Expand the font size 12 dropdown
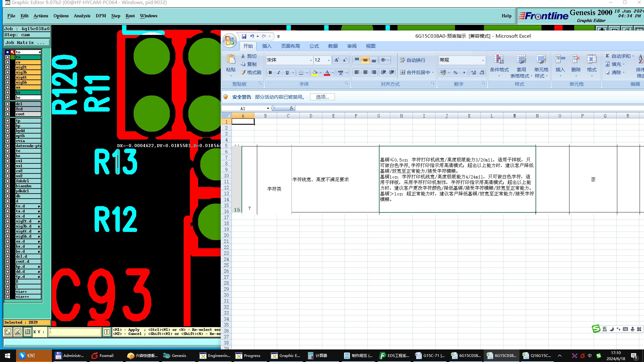The width and height of the screenshot is (644, 362). coord(329,60)
